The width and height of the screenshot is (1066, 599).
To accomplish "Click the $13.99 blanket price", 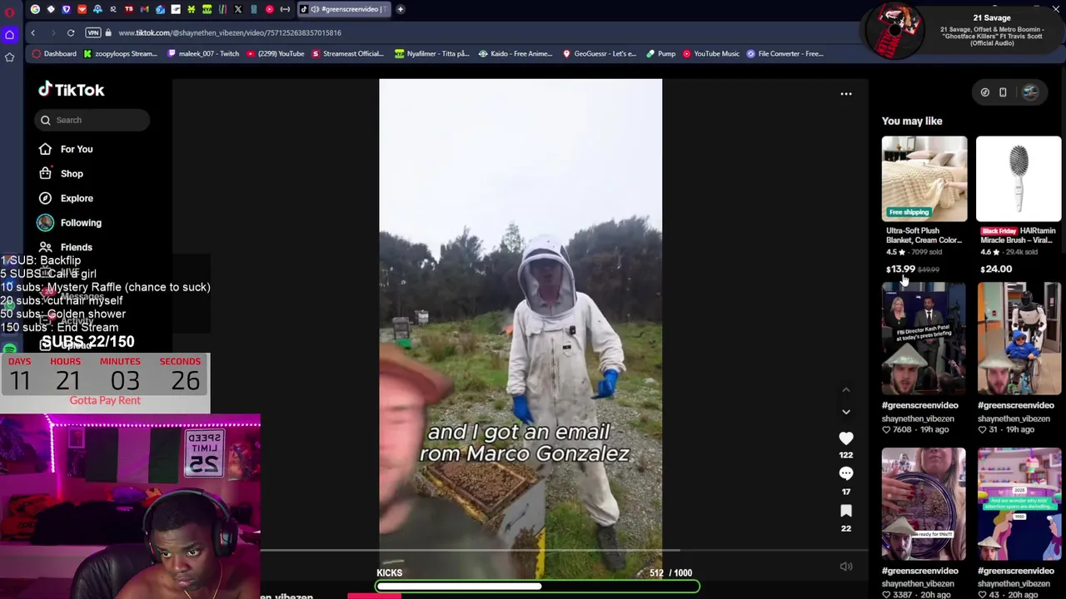I will [900, 269].
